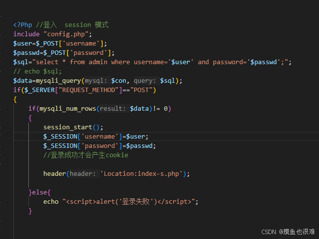The width and height of the screenshot is (319, 239).
Task: Click the "session 模式" comment text
Action: (x=87, y=25)
